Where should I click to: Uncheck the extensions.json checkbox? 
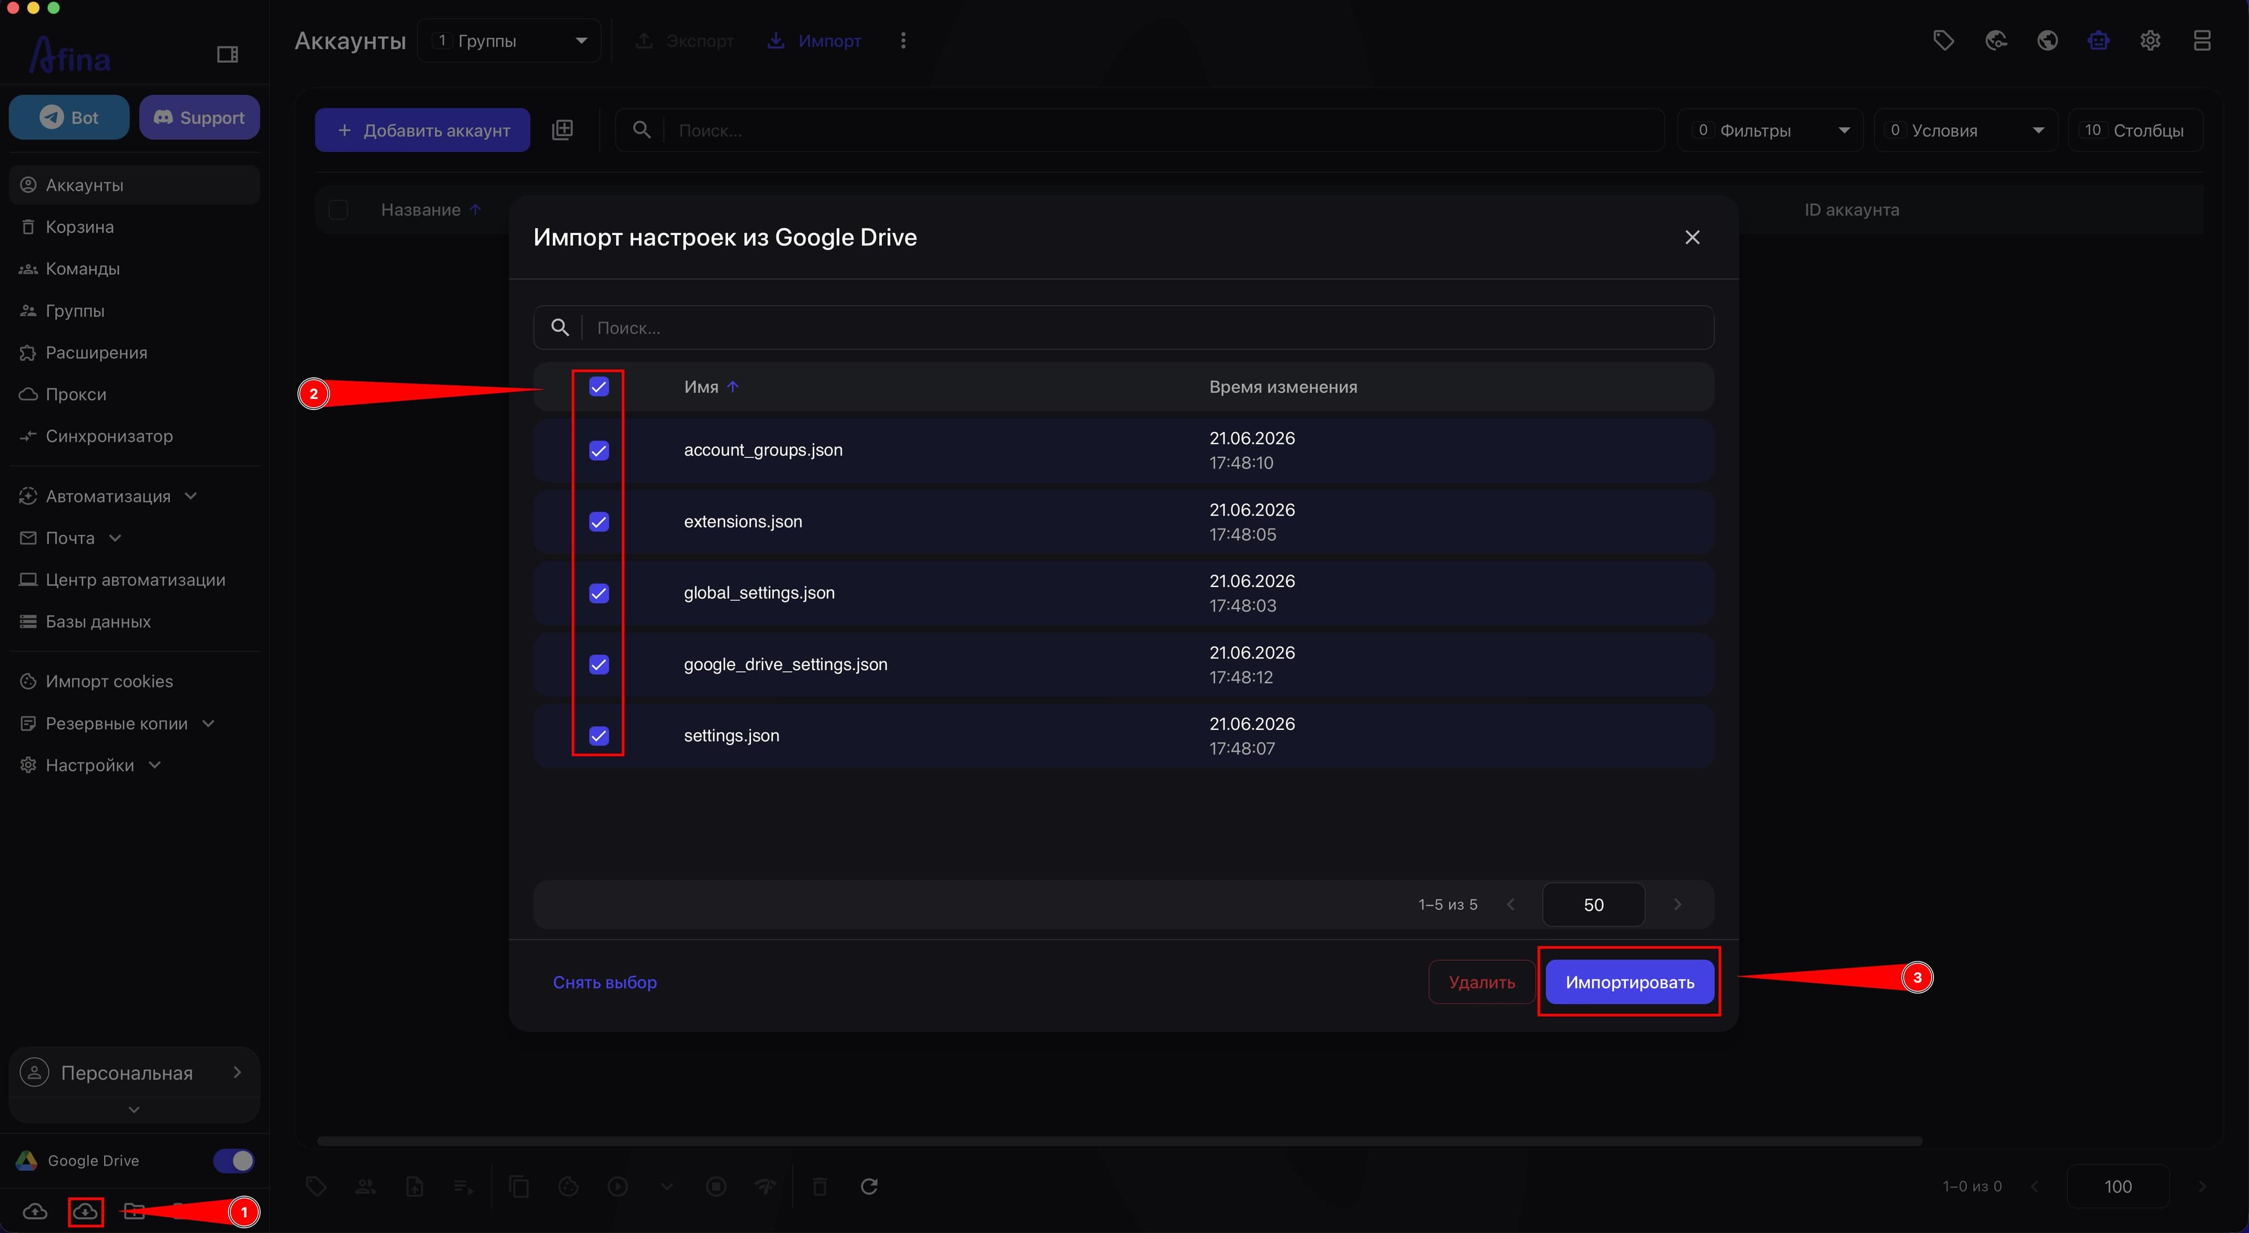599,522
